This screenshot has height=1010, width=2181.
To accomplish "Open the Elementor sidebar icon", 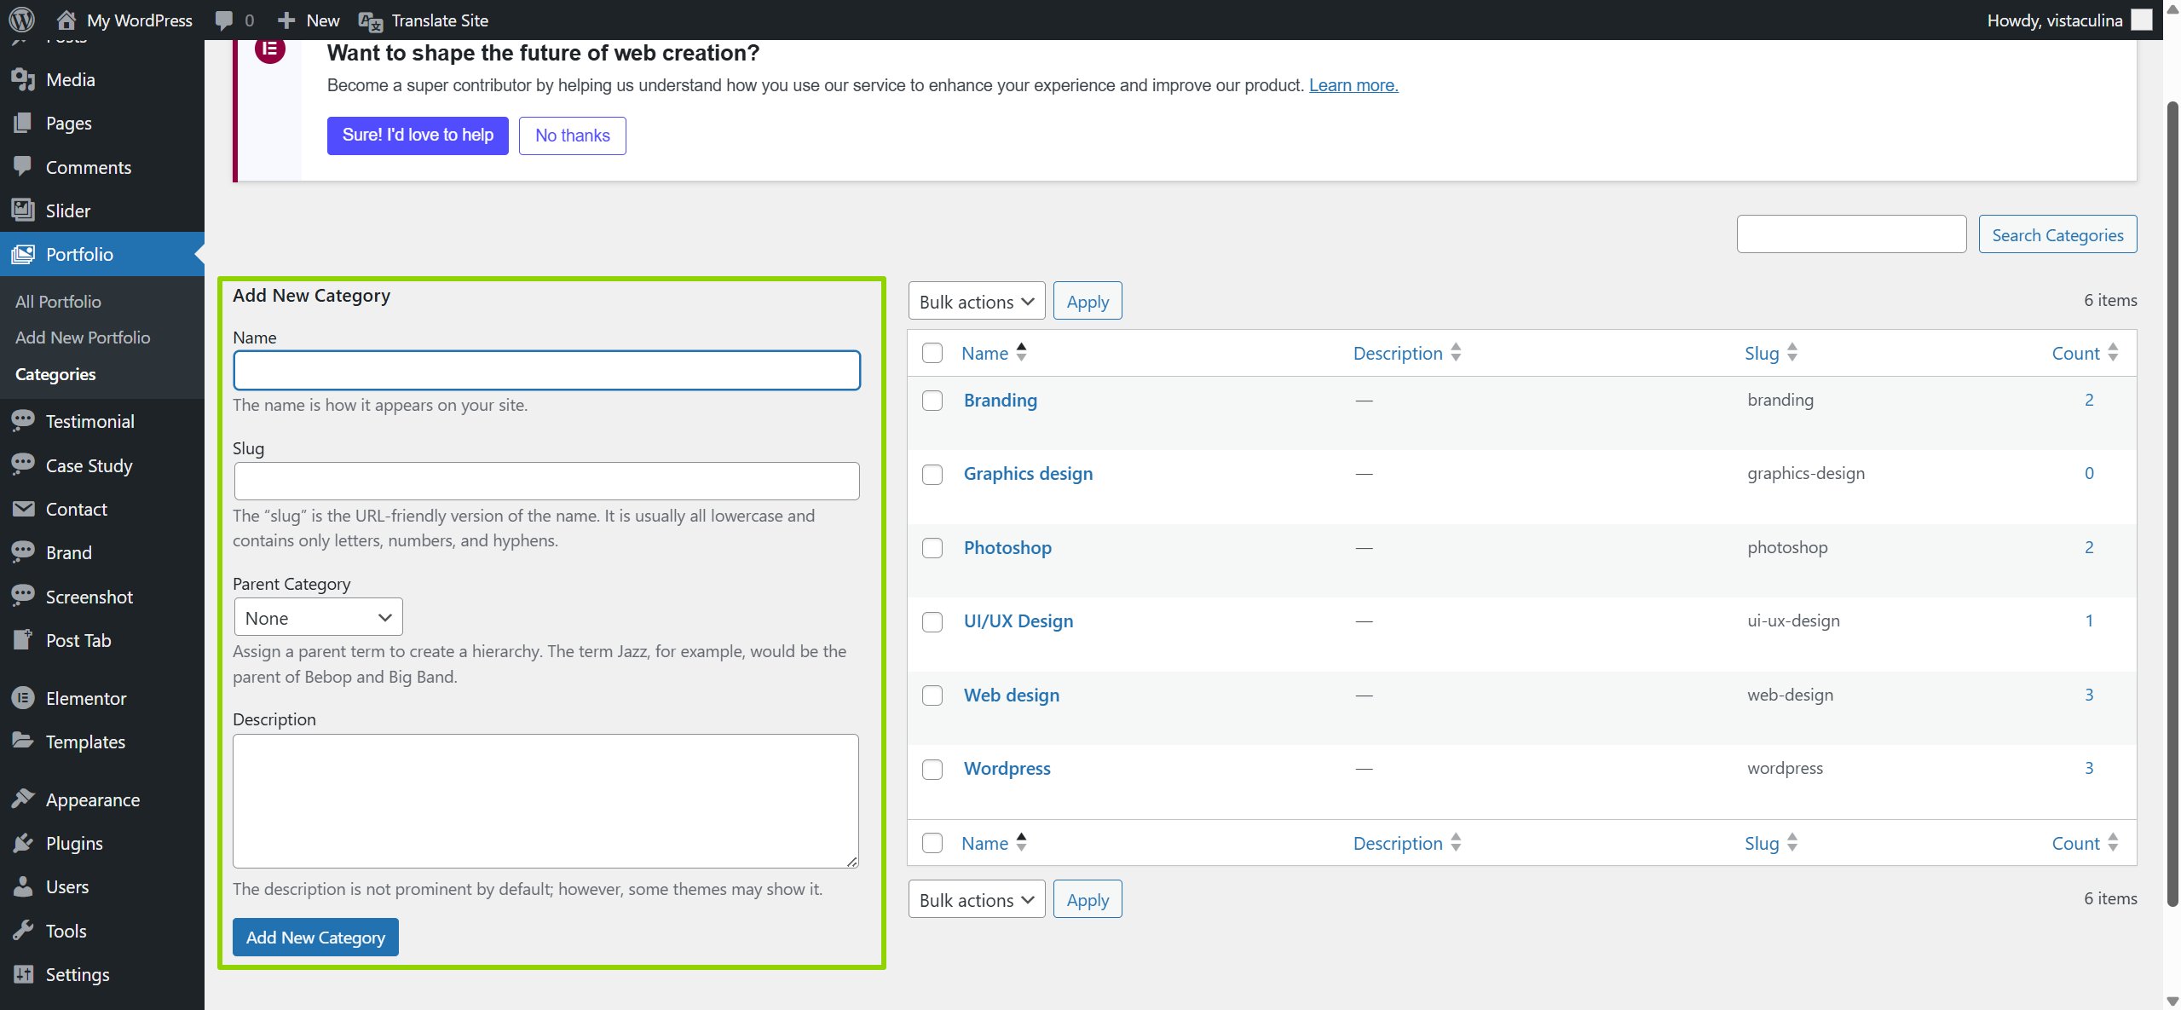I will [x=23, y=698].
